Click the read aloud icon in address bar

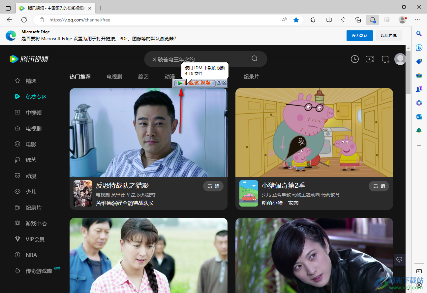click(284, 20)
